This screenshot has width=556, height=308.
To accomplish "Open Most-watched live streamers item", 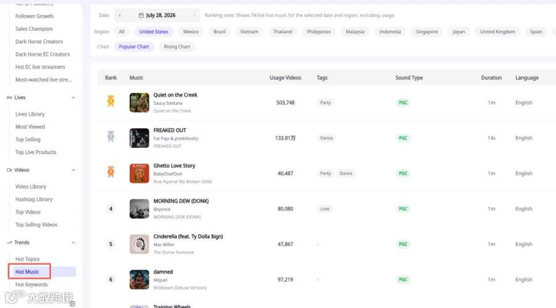I will [x=44, y=80].
